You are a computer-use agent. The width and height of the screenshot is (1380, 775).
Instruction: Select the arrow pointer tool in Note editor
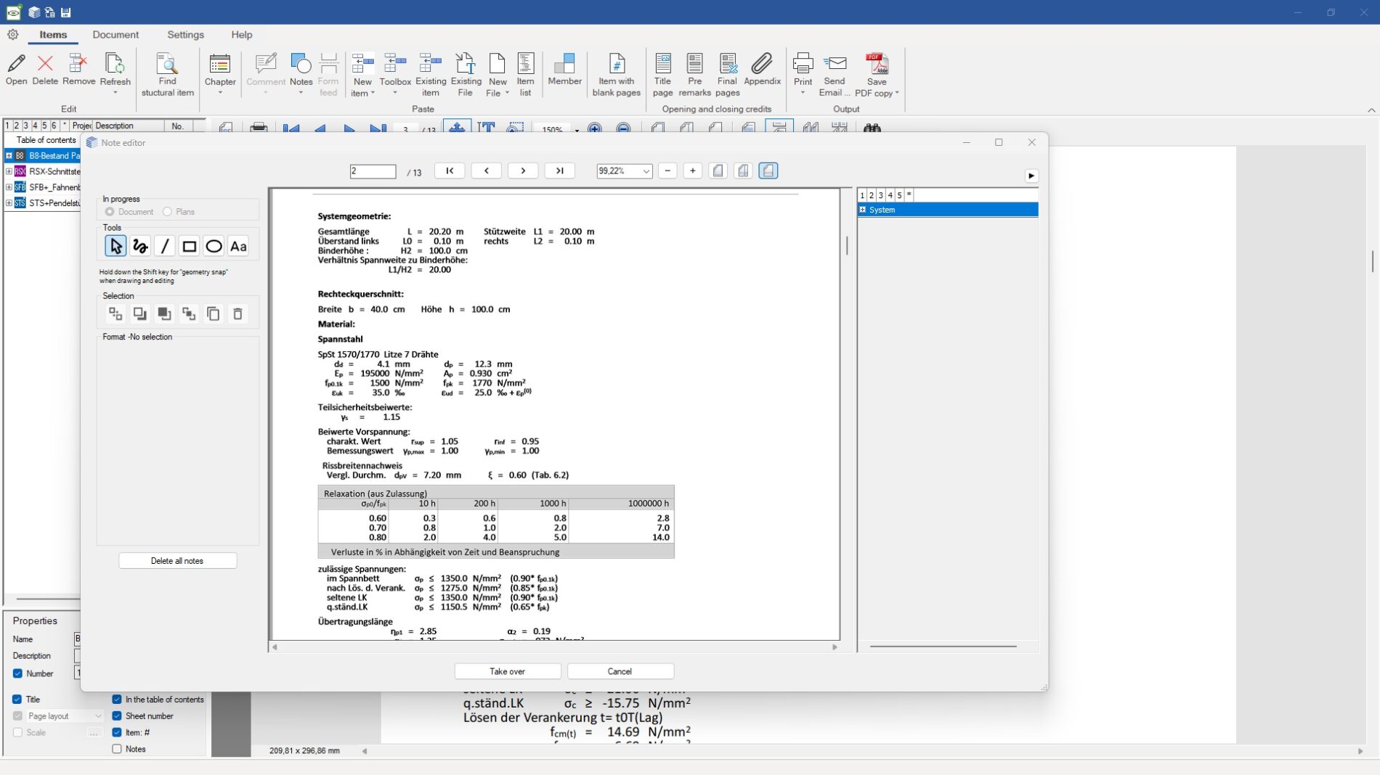tap(115, 247)
